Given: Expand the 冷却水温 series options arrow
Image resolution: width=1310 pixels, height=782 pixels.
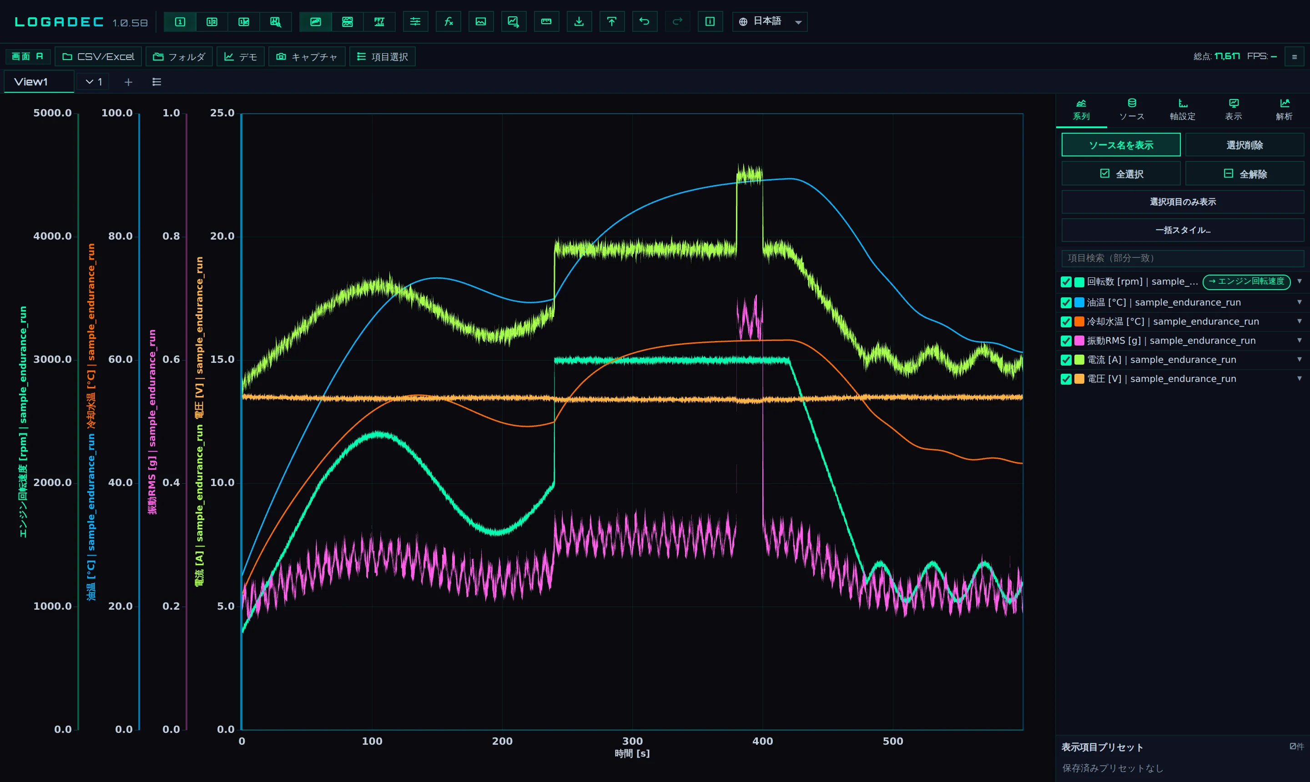Looking at the screenshot, I should [x=1300, y=321].
